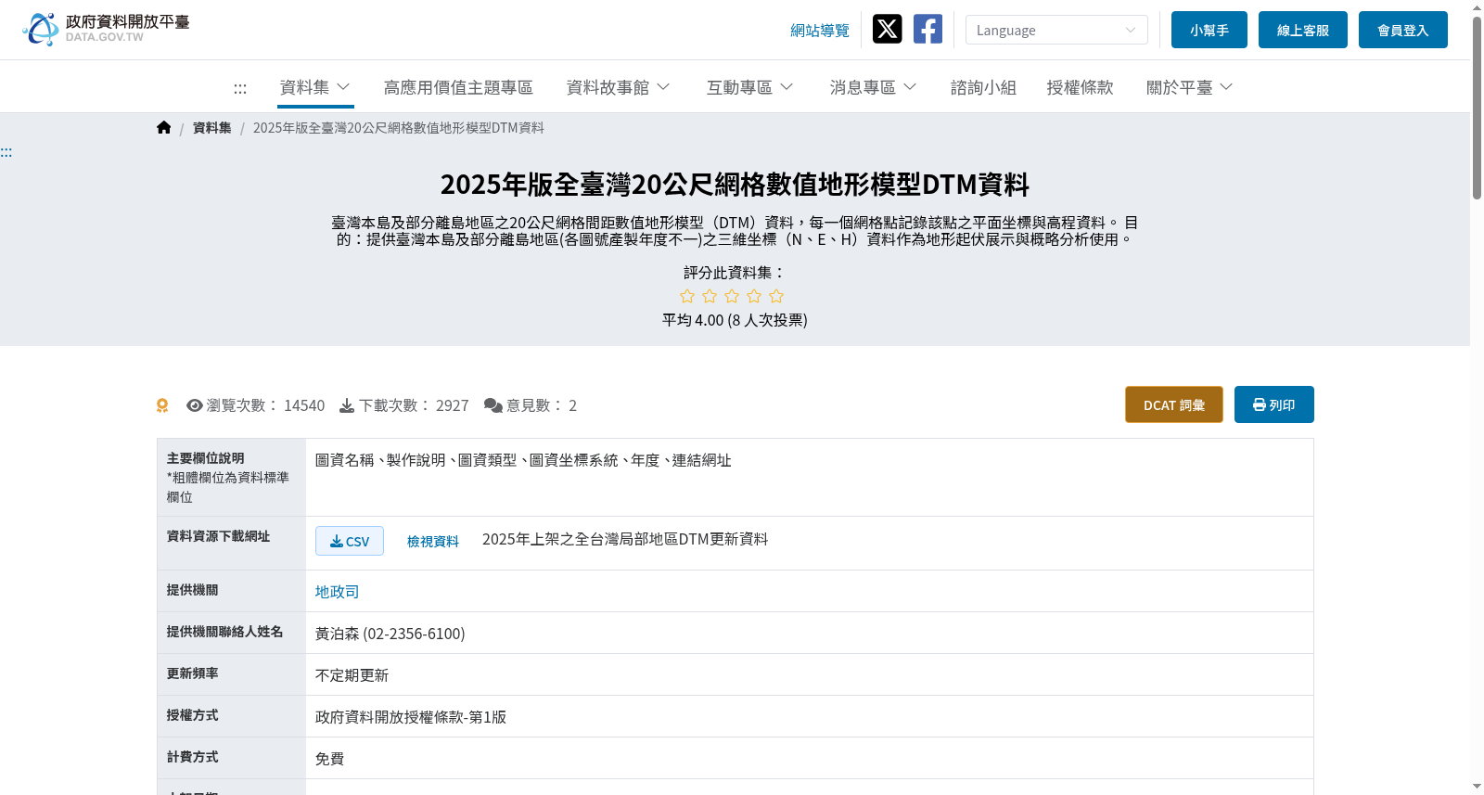Expand the 資料故事館 menu
The height and width of the screenshot is (795, 1484).
[x=618, y=87]
